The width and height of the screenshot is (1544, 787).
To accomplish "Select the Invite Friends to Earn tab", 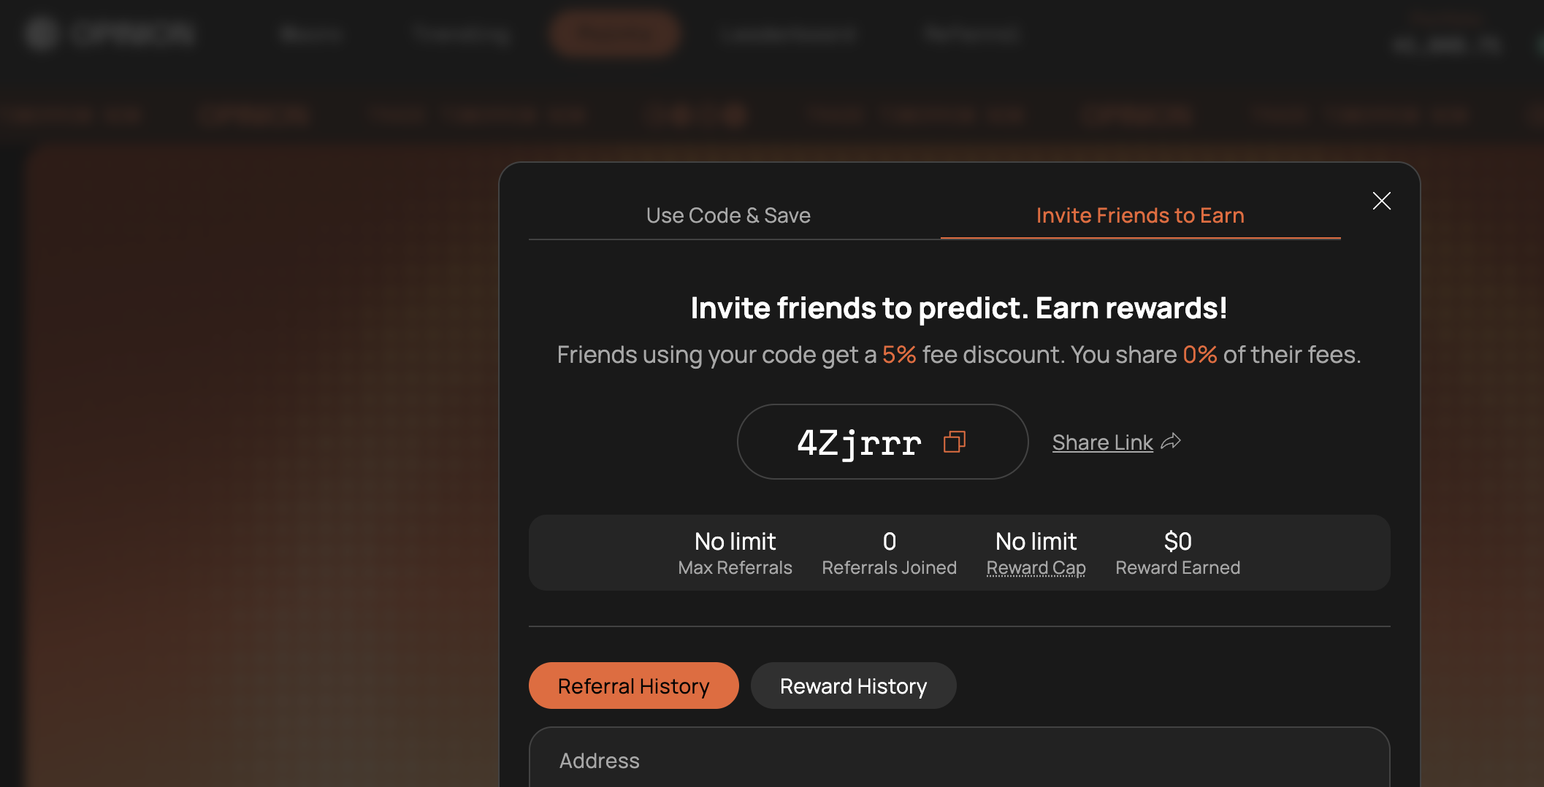I will 1139,215.
